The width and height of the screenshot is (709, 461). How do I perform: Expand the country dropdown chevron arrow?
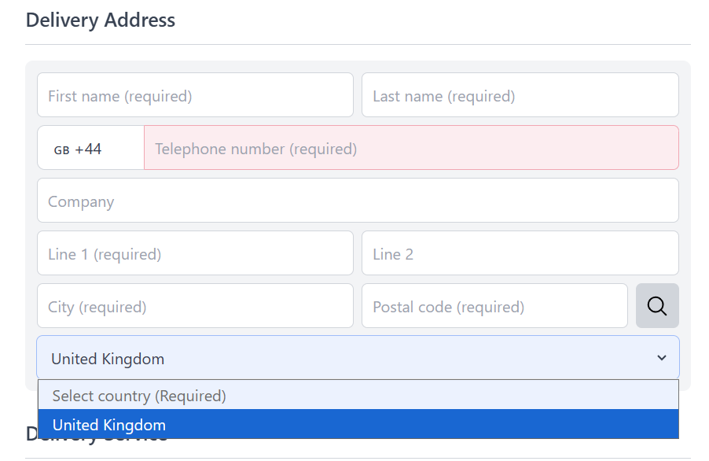(x=661, y=359)
